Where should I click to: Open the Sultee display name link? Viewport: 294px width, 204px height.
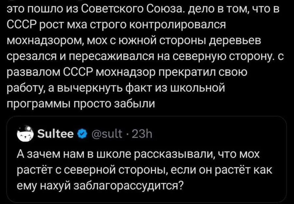point(56,134)
